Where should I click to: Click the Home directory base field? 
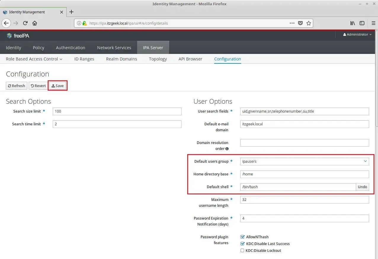pos(305,174)
